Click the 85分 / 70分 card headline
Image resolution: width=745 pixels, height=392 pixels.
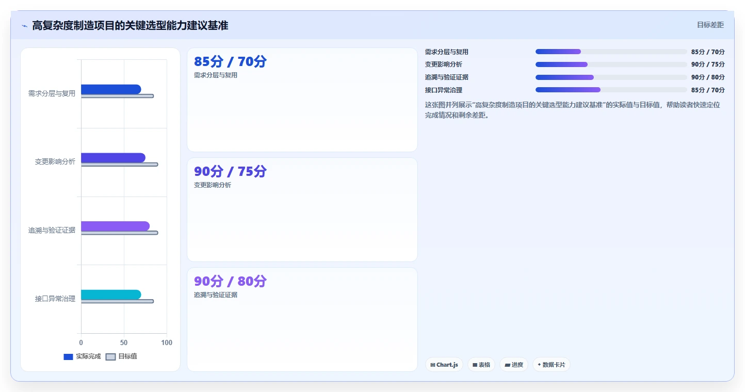click(x=230, y=61)
